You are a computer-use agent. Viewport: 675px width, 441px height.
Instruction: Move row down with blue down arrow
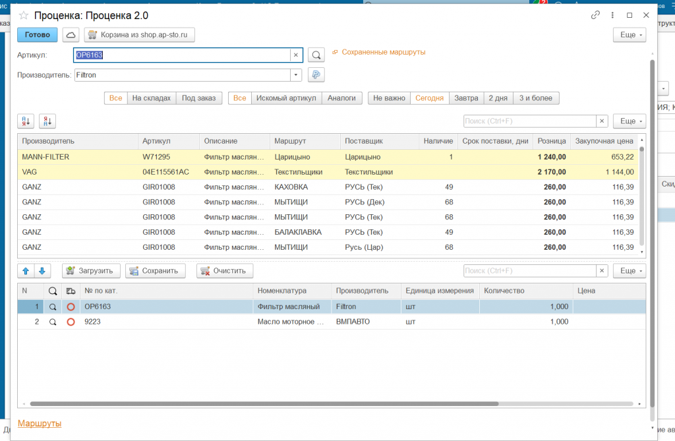42,271
